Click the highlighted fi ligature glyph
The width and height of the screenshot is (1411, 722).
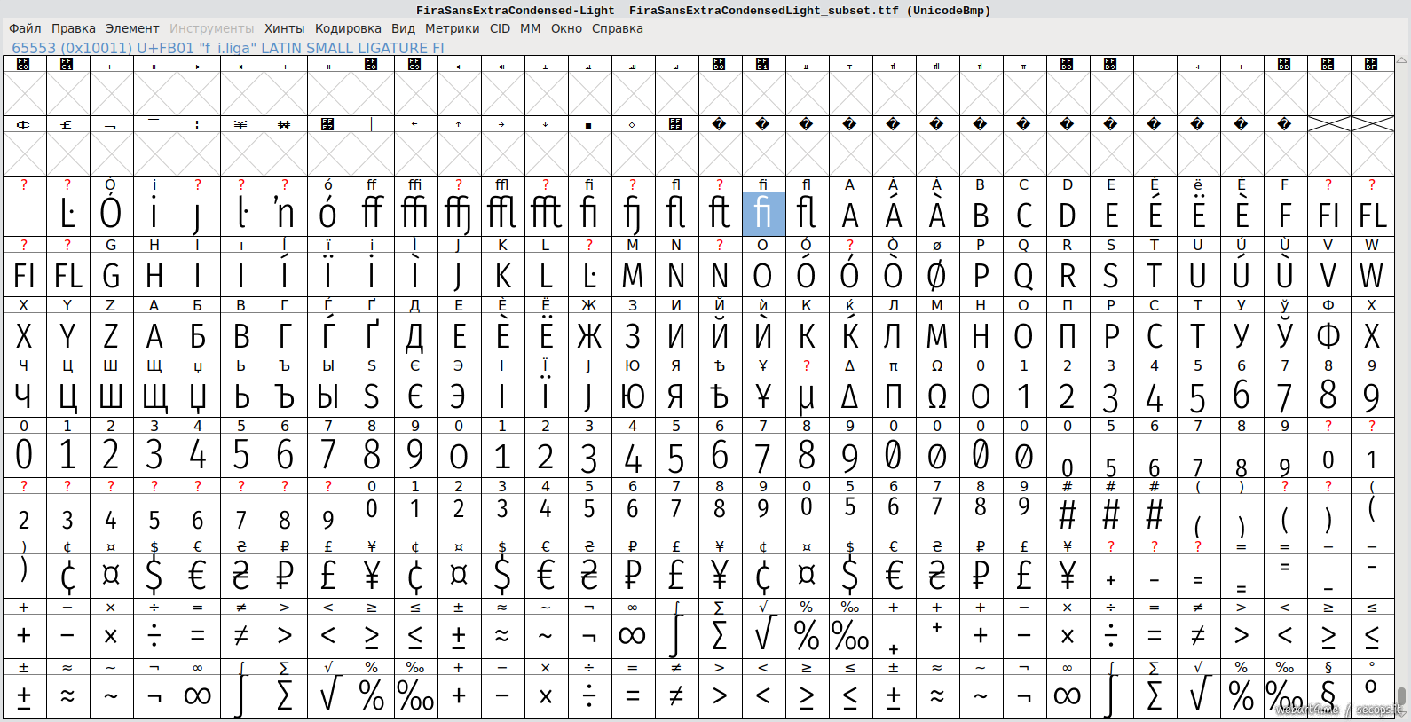pos(763,215)
